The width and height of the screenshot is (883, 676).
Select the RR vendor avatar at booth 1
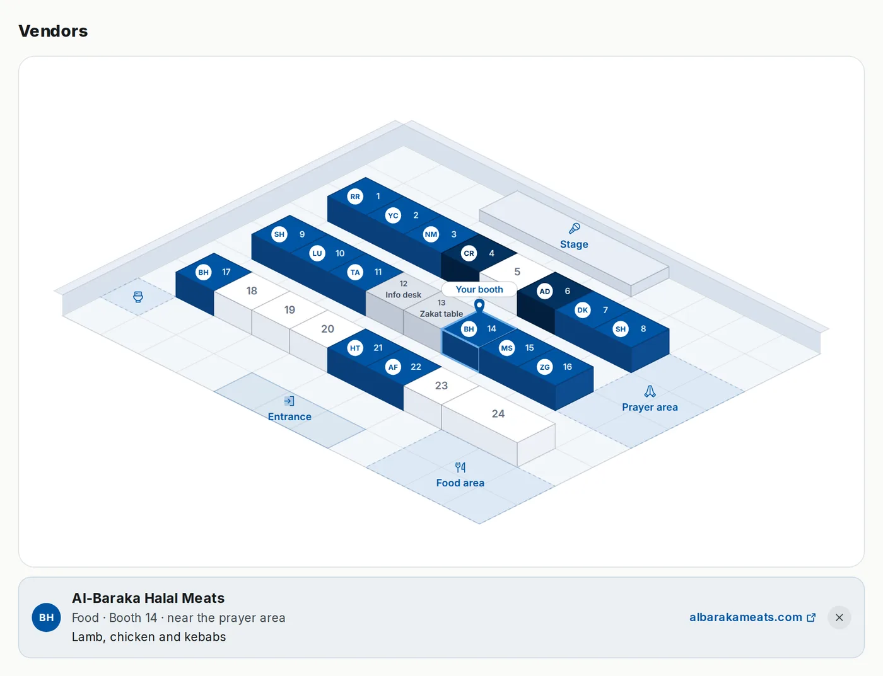(x=355, y=197)
